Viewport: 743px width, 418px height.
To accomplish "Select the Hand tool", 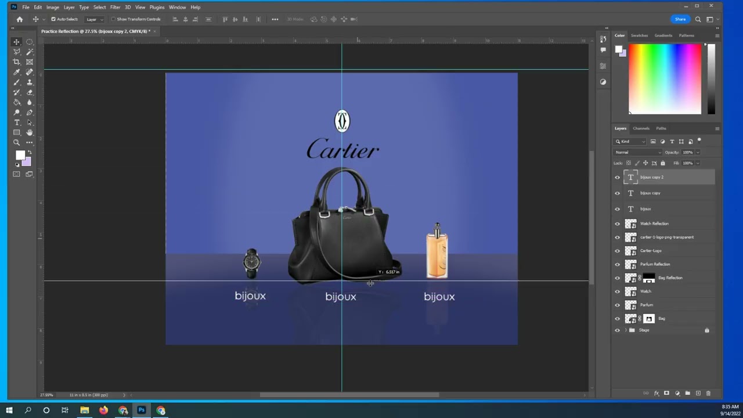I will click(x=30, y=132).
